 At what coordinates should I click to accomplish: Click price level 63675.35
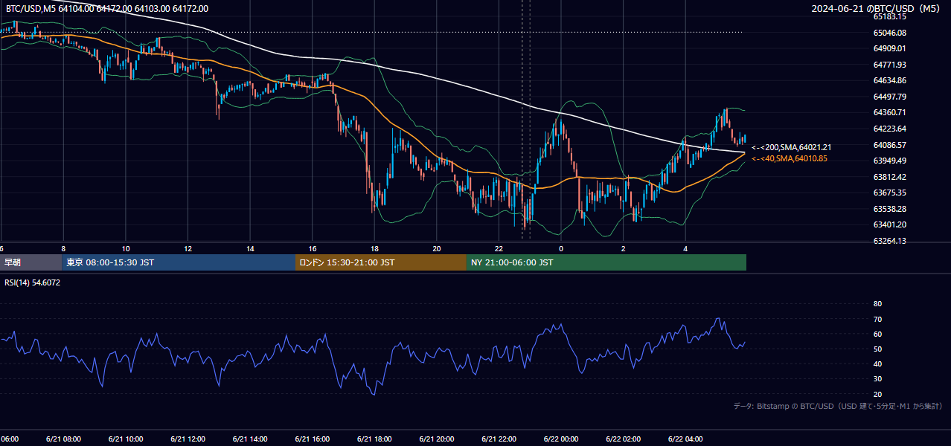(889, 193)
